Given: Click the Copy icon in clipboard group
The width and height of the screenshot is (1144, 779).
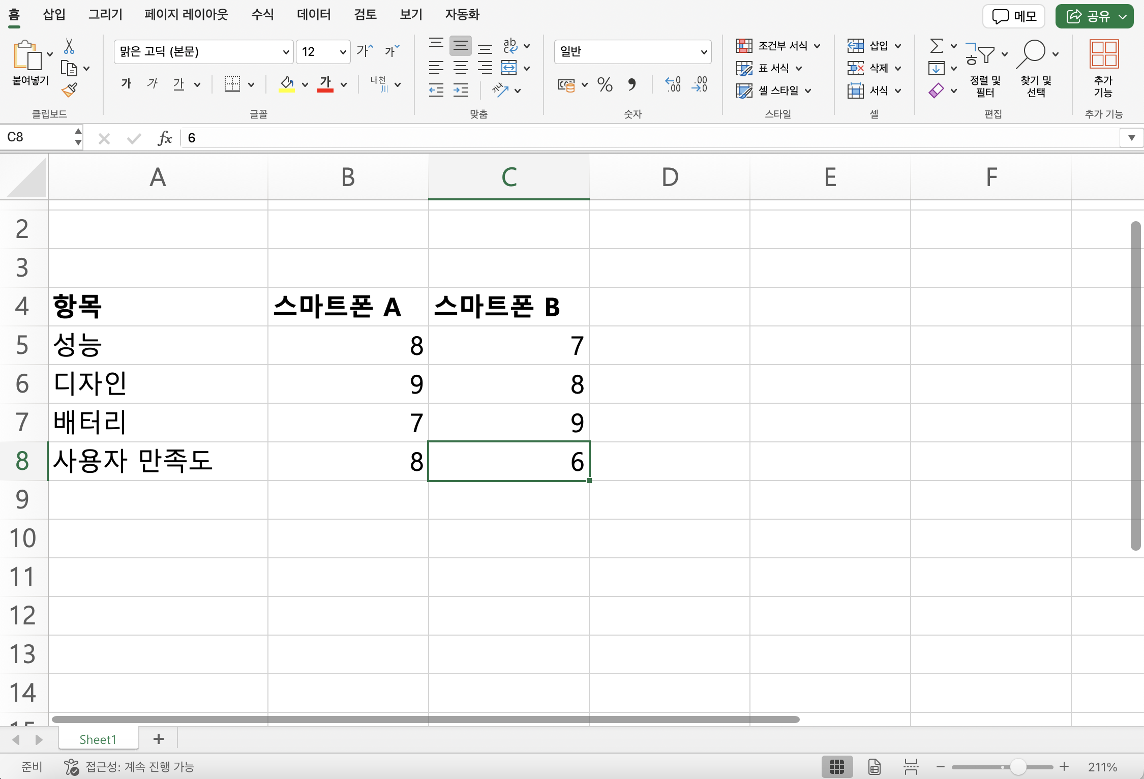Looking at the screenshot, I should (x=69, y=68).
